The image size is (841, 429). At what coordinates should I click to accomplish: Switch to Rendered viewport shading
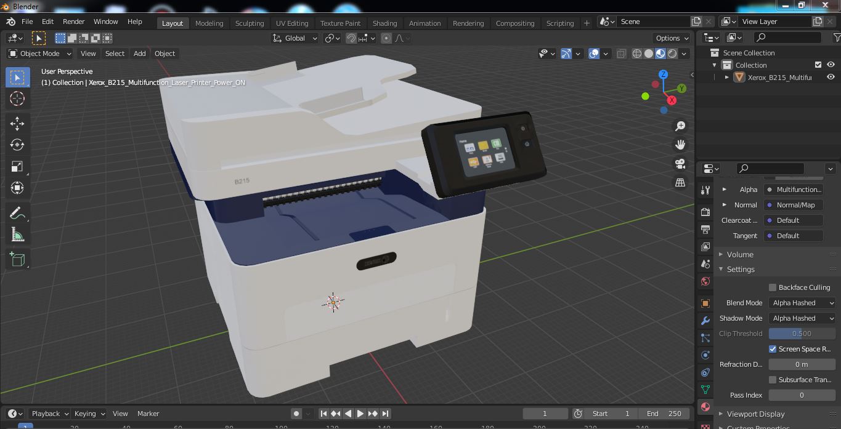(672, 54)
